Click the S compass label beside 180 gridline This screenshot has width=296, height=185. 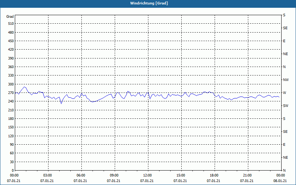tap(284, 119)
